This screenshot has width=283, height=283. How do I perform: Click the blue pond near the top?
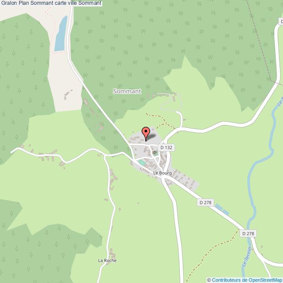(x=61, y=34)
